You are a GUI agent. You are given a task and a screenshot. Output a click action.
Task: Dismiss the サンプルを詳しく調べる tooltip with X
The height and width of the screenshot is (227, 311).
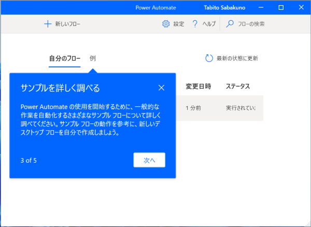[x=161, y=88]
